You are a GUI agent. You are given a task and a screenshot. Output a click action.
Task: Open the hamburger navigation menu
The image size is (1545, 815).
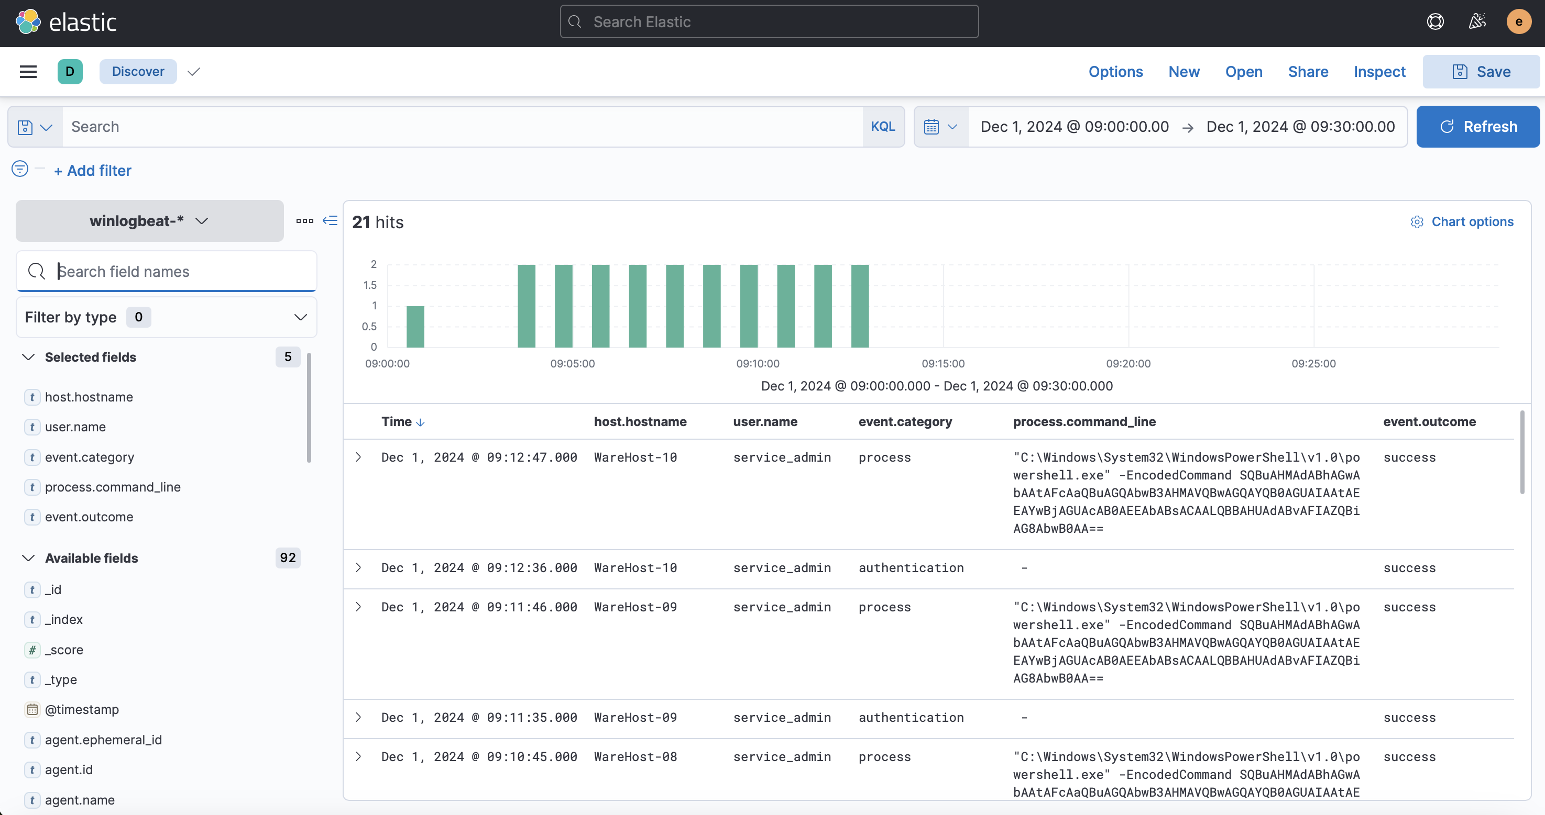[28, 72]
